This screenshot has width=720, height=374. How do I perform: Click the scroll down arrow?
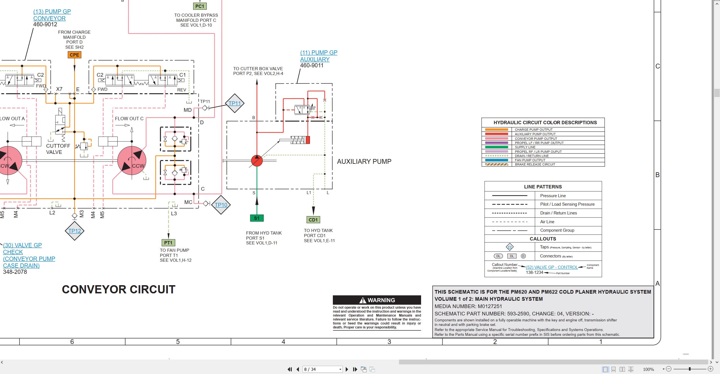717,362
